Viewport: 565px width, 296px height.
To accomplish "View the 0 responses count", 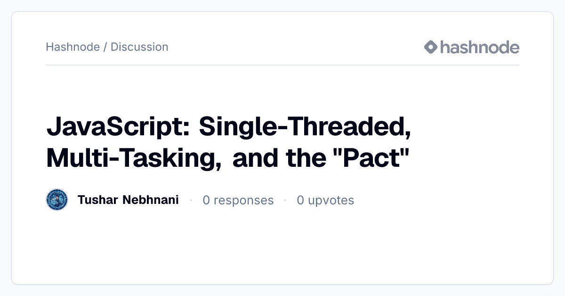I will pos(238,200).
